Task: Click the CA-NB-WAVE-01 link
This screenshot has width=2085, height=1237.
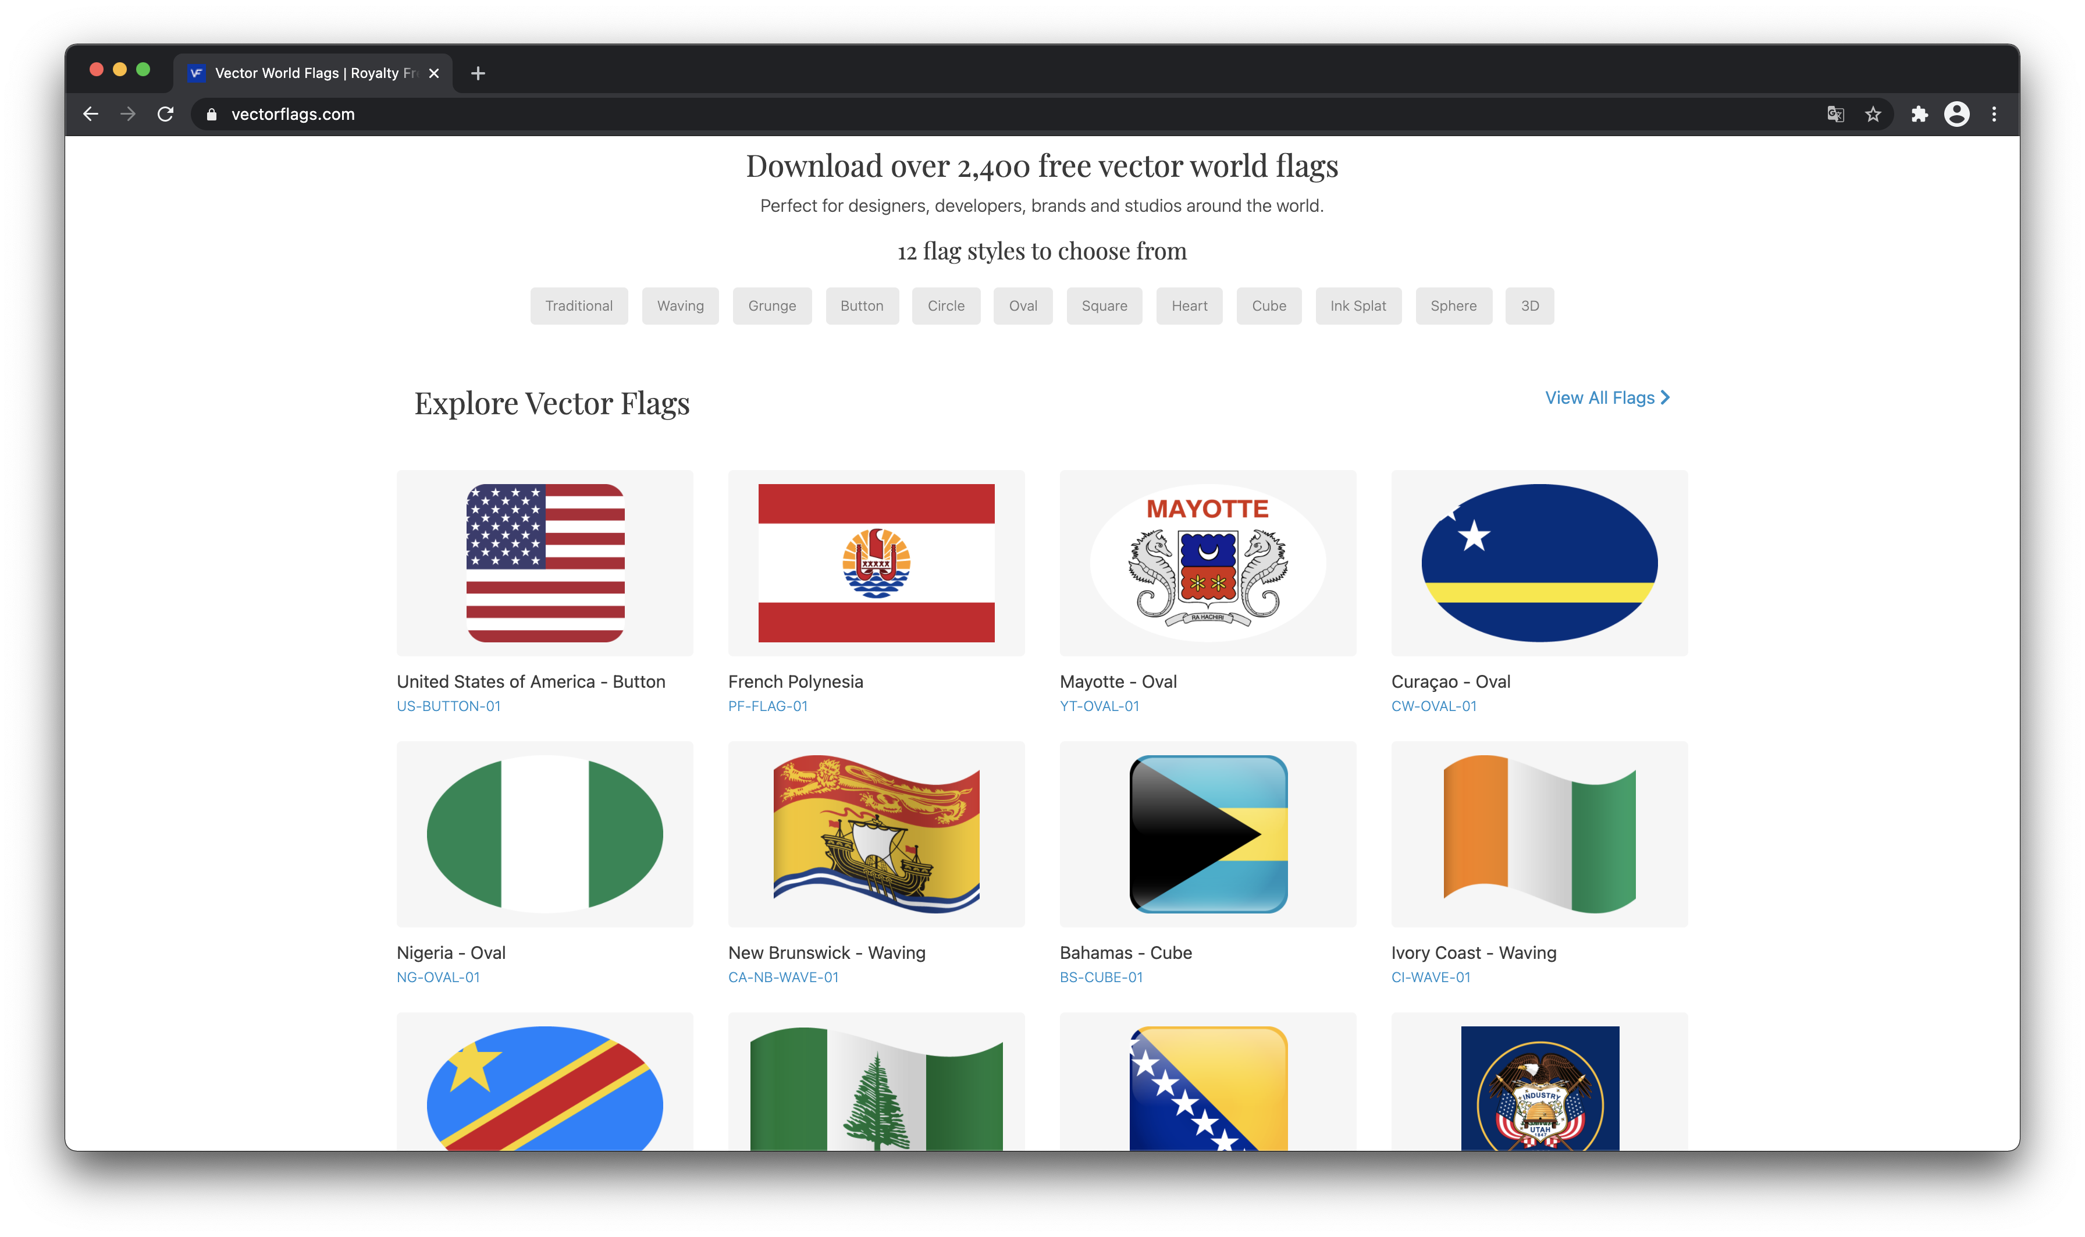Action: coord(782,977)
